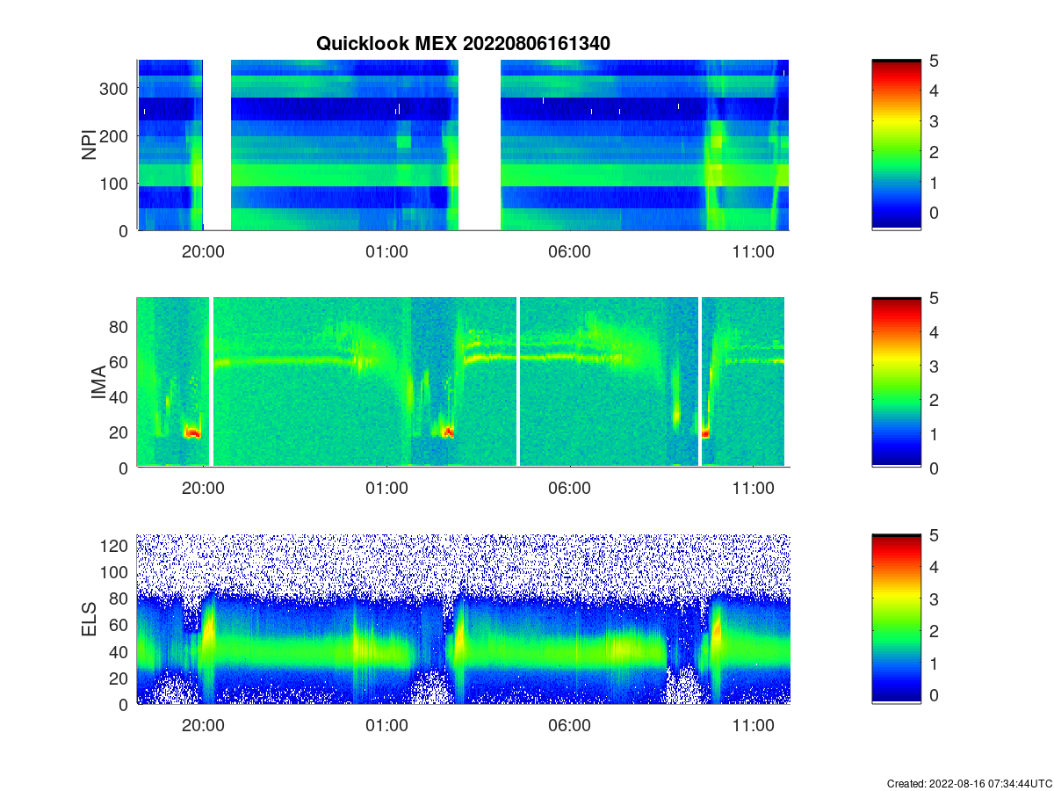Screen dimensions: 1054x791
Task: Click the 01:00 tick under NPI plot
Action: pyautogui.click(x=386, y=251)
